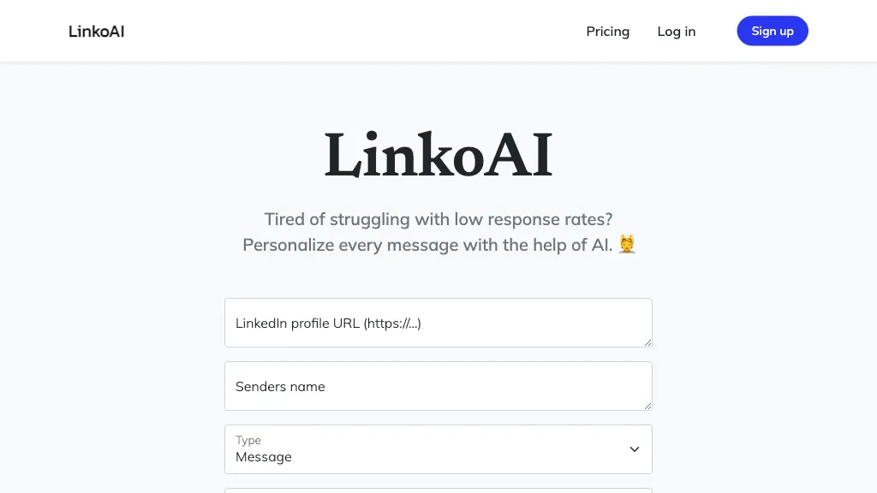Click the Type label above Message

(248, 439)
